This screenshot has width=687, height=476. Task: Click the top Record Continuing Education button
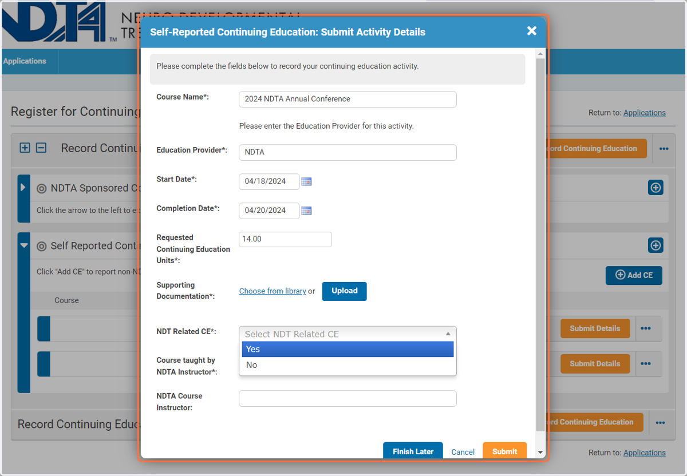[598, 149]
